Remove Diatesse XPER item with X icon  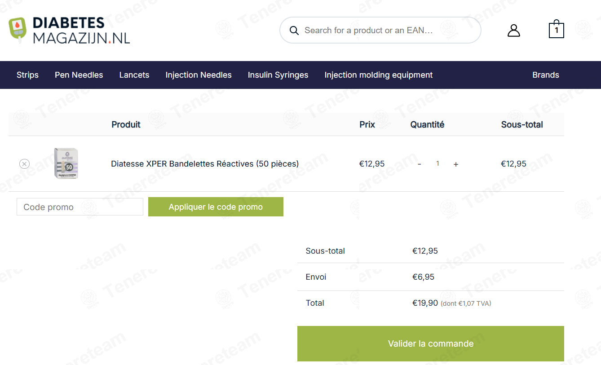(x=25, y=164)
